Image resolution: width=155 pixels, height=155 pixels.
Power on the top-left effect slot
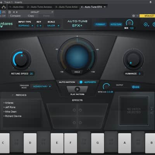pyautogui.click(x=74, y=110)
